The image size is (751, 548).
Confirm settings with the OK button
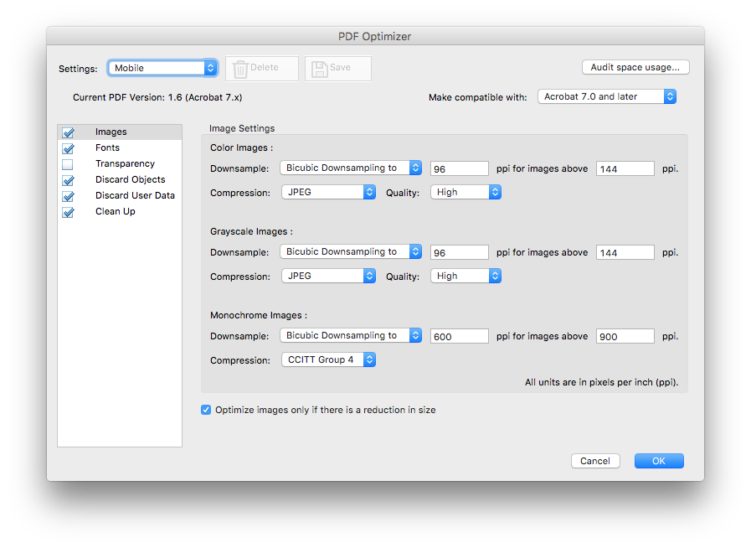pos(658,460)
